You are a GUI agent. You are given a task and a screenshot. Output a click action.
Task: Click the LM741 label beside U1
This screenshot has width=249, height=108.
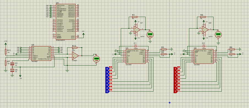click(142, 36)
